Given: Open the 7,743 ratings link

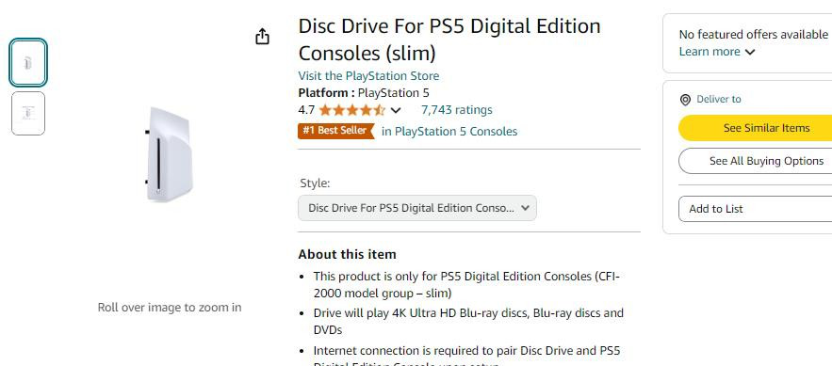Looking at the screenshot, I should click(456, 110).
